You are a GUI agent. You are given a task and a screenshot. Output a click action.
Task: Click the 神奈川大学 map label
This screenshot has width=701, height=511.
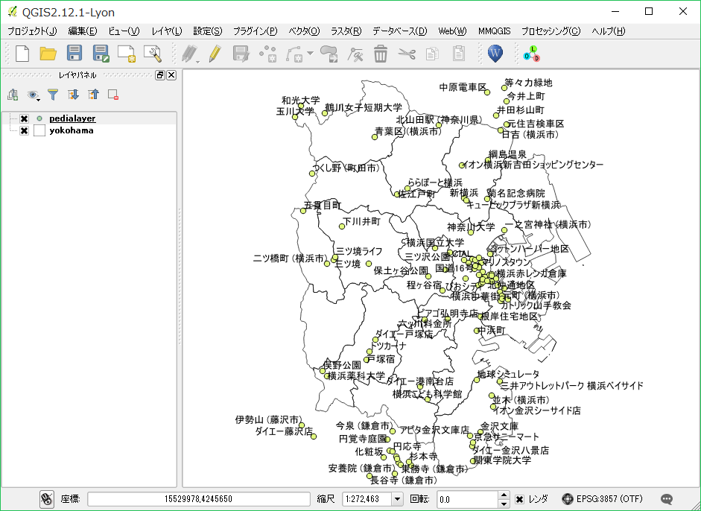tap(472, 227)
